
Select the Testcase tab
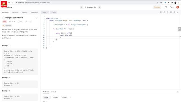[x=46, y=92]
